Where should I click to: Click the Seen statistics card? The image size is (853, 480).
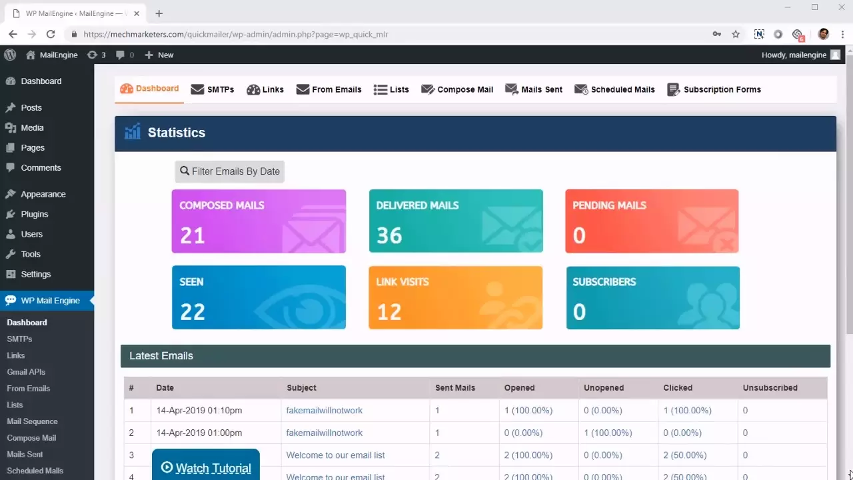tap(259, 297)
